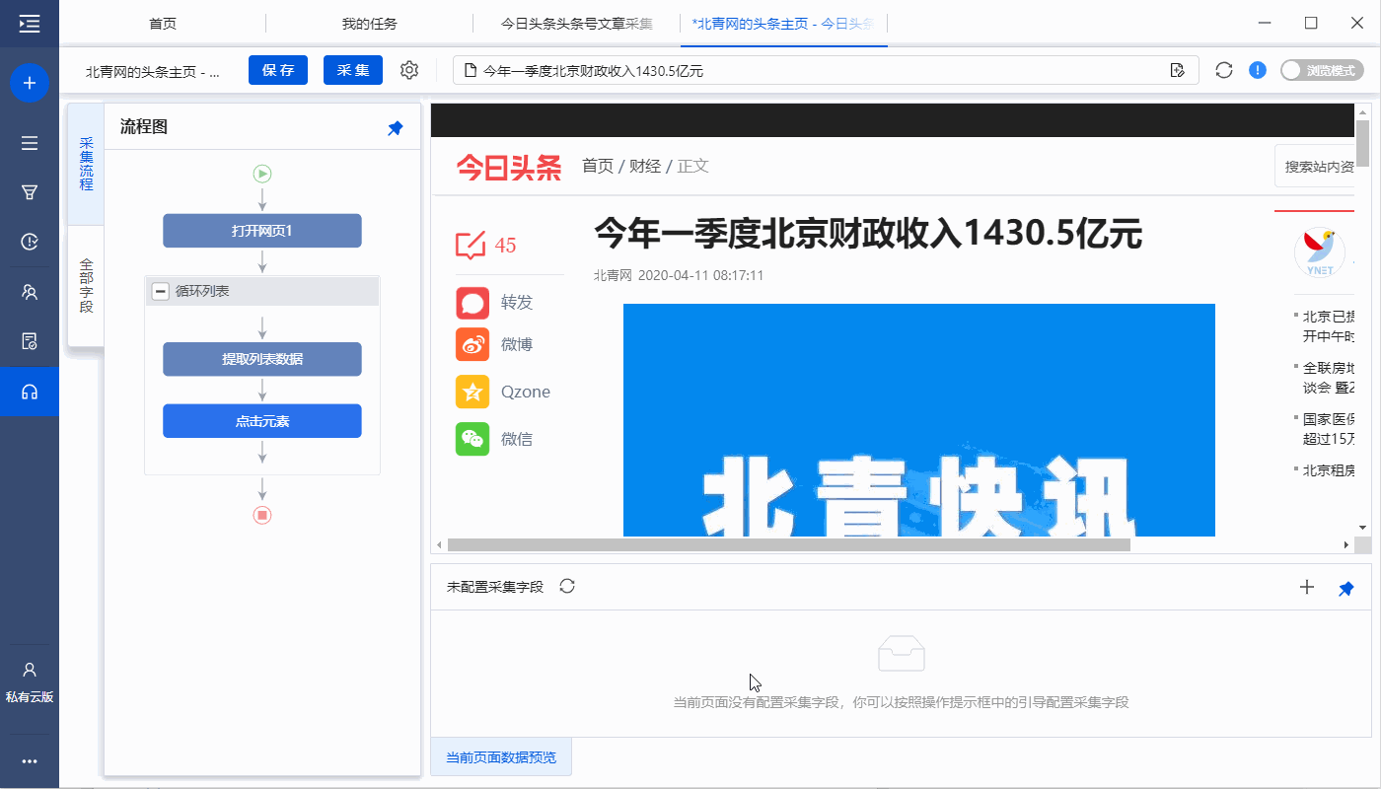Click the 保存 button
This screenshot has width=1381, height=789.
[x=278, y=70]
